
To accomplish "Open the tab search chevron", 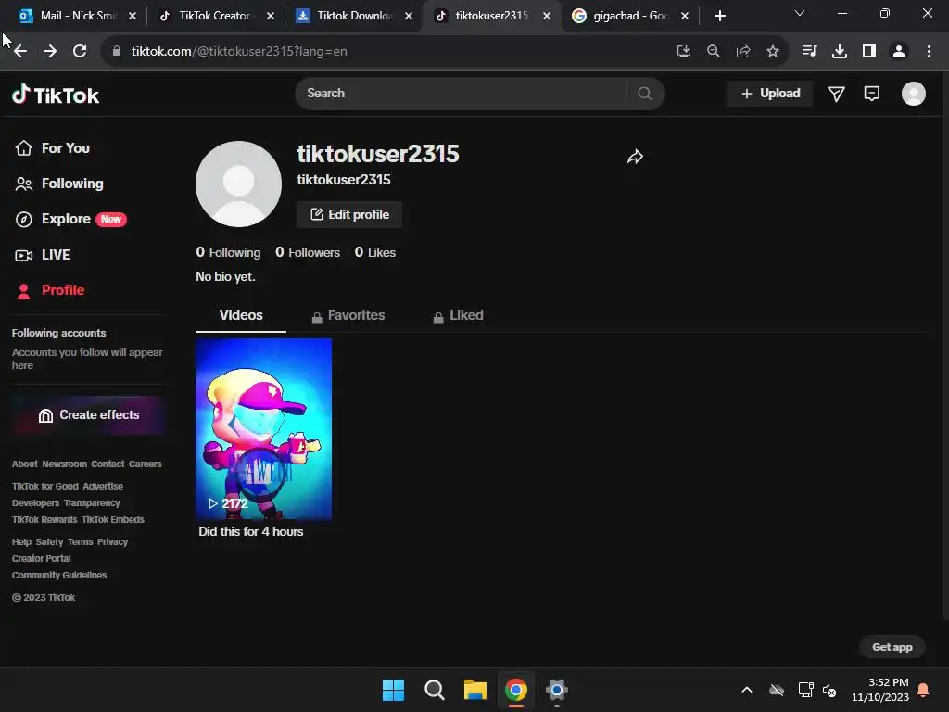I will (x=800, y=13).
